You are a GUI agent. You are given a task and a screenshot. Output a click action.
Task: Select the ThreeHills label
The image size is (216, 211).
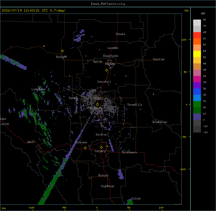click(x=135, y=105)
